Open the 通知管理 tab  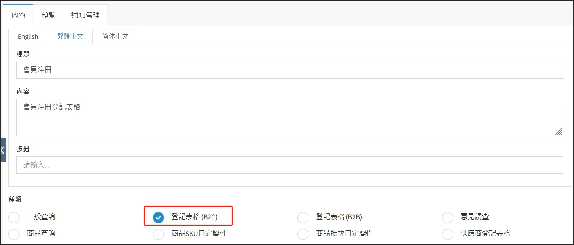pyautogui.click(x=85, y=15)
